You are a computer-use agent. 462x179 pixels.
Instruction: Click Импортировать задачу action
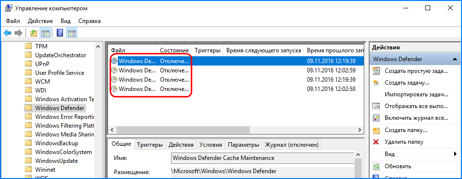click(x=417, y=95)
